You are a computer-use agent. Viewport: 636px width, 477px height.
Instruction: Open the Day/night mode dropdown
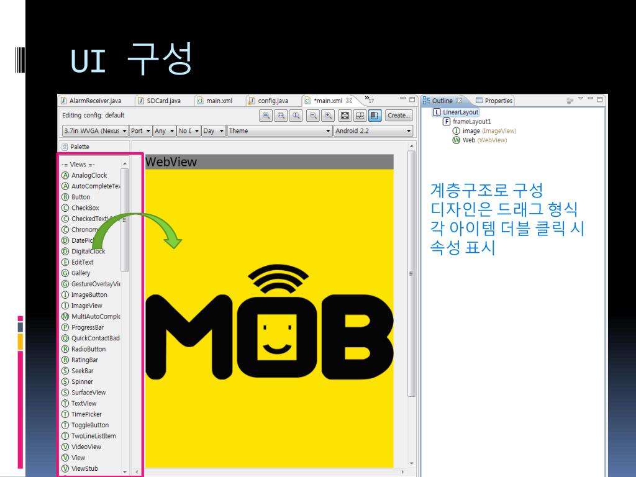pos(214,130)
